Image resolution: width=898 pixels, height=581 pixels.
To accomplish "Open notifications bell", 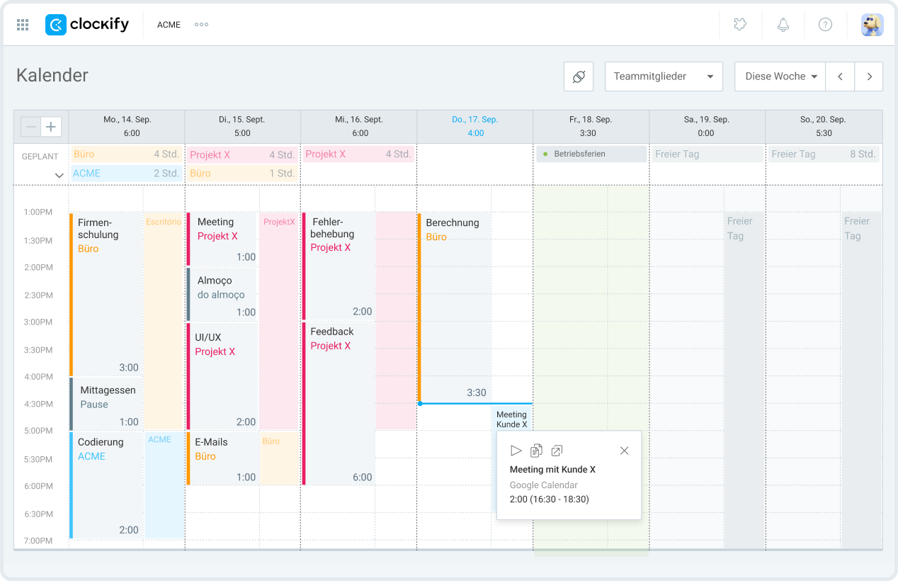I will tap(783, 25).
